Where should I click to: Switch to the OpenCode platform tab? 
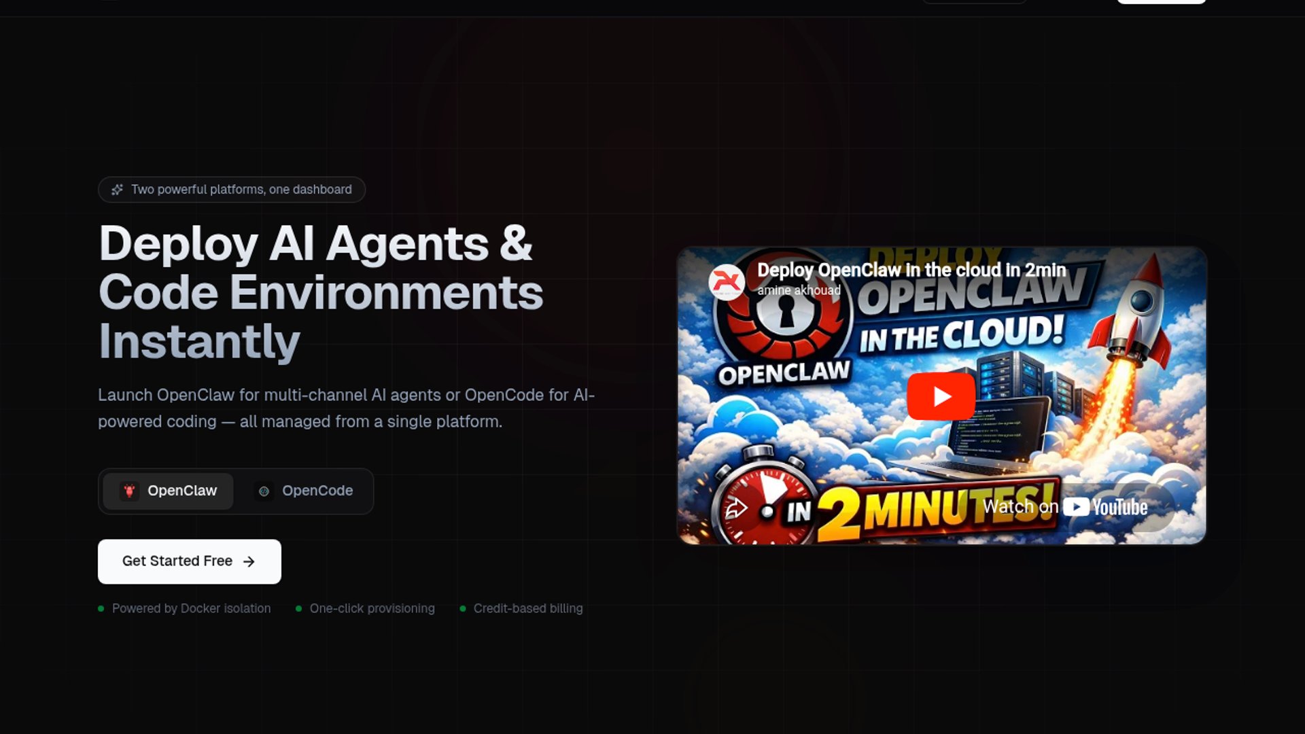click(304, 491)
